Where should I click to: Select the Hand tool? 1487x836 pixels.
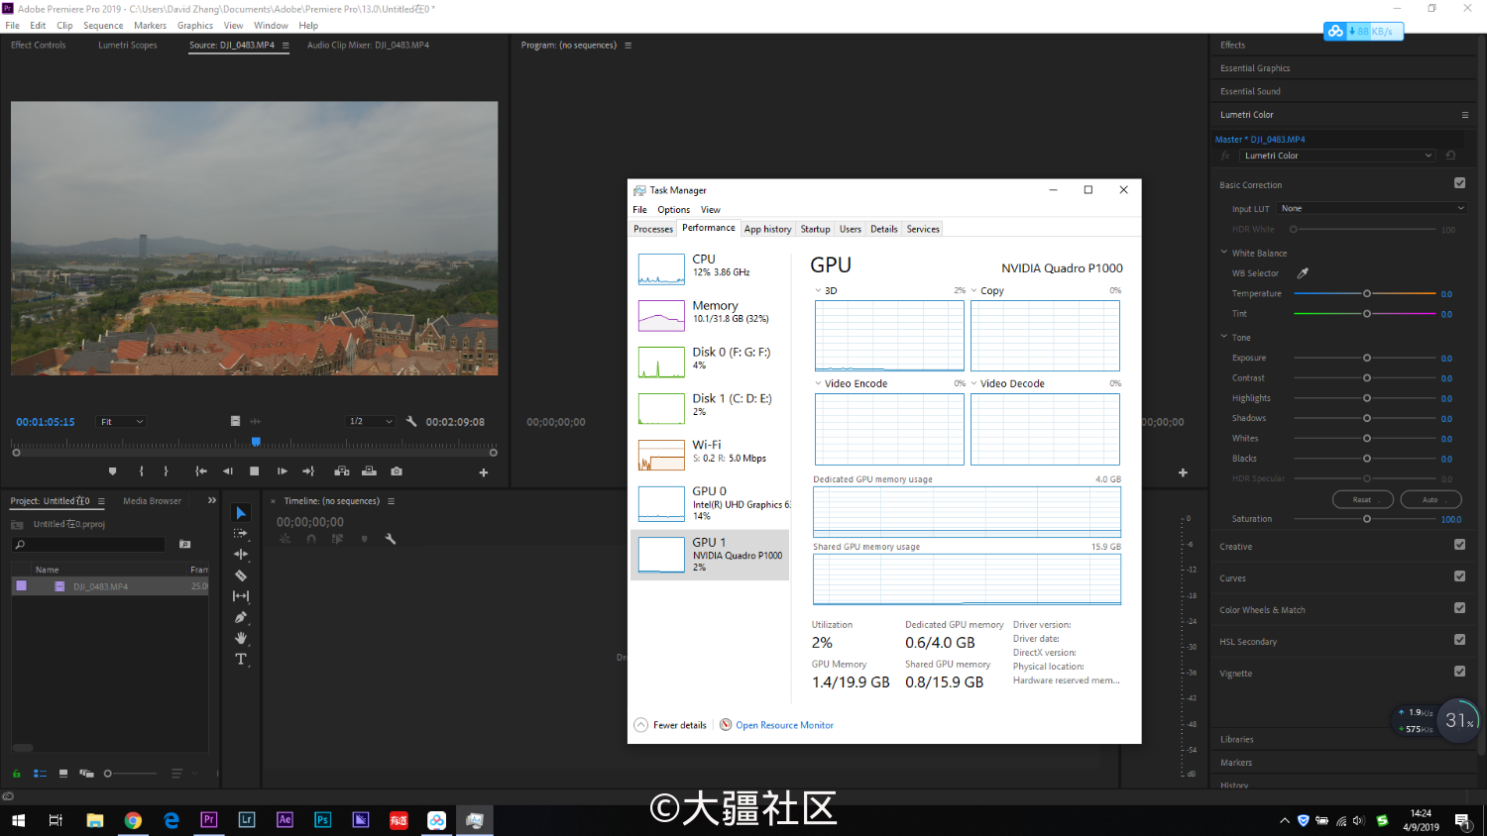click(x=240, y=638)
